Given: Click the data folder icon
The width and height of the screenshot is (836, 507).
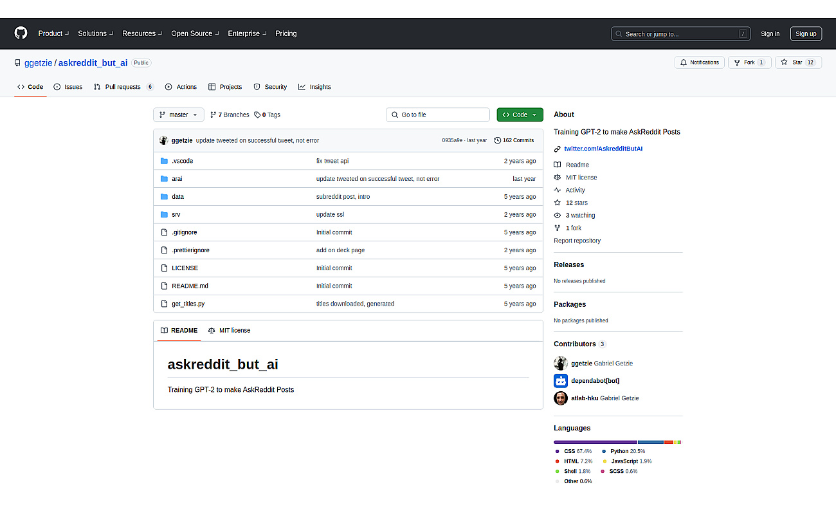Looking at the screenshot, I should click(x=164, y=197).
